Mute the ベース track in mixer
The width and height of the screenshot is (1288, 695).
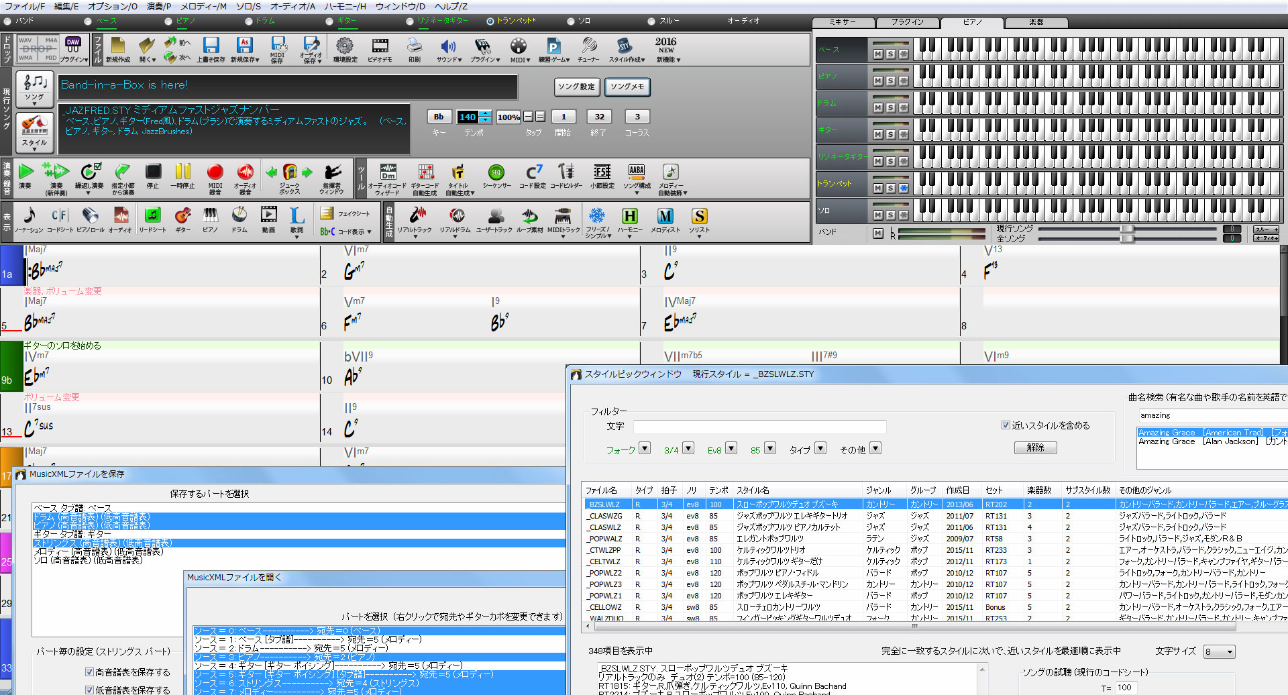(877, 54)
